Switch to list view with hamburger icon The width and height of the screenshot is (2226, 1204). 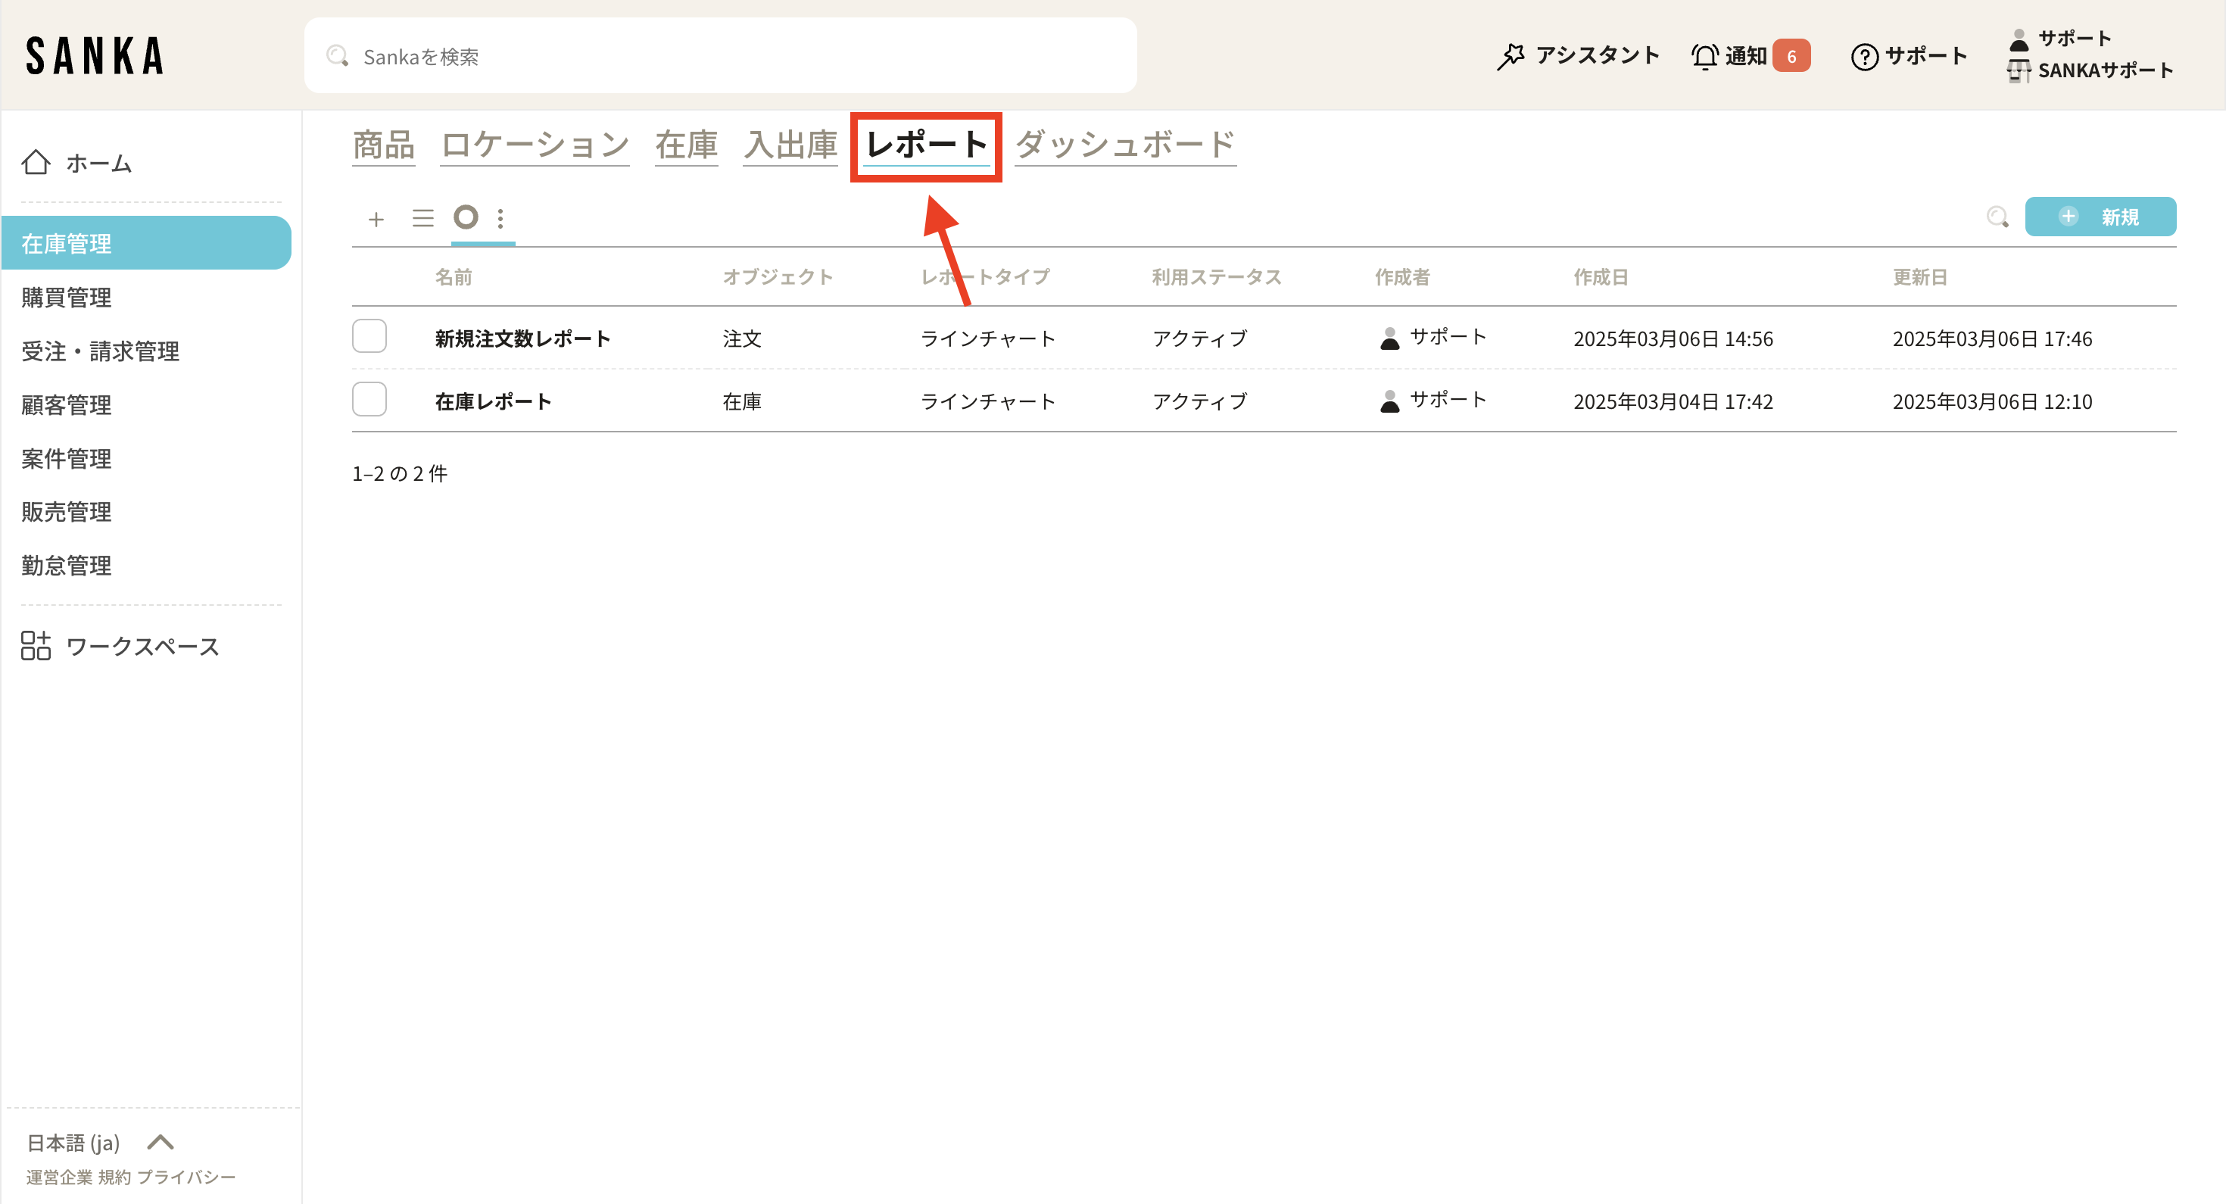tap(422, 218)
